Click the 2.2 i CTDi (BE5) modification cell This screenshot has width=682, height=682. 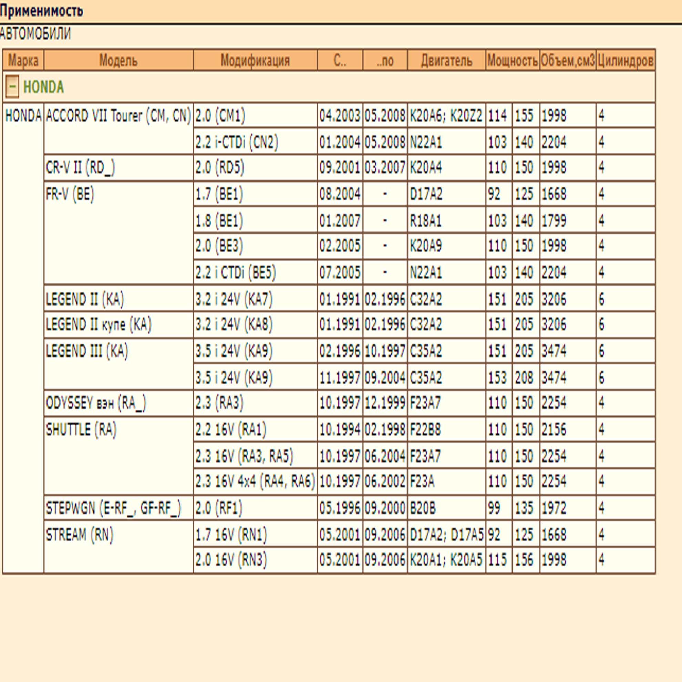pos(255,272)
